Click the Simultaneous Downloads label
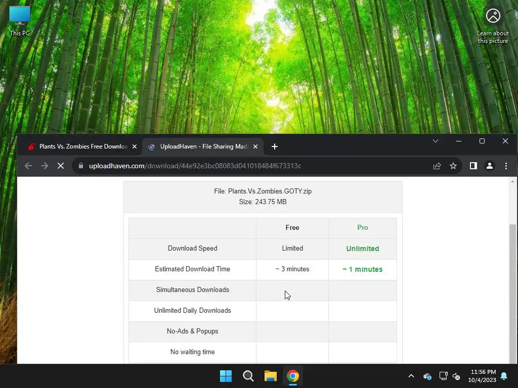518x388 pixels. [193, 289]
